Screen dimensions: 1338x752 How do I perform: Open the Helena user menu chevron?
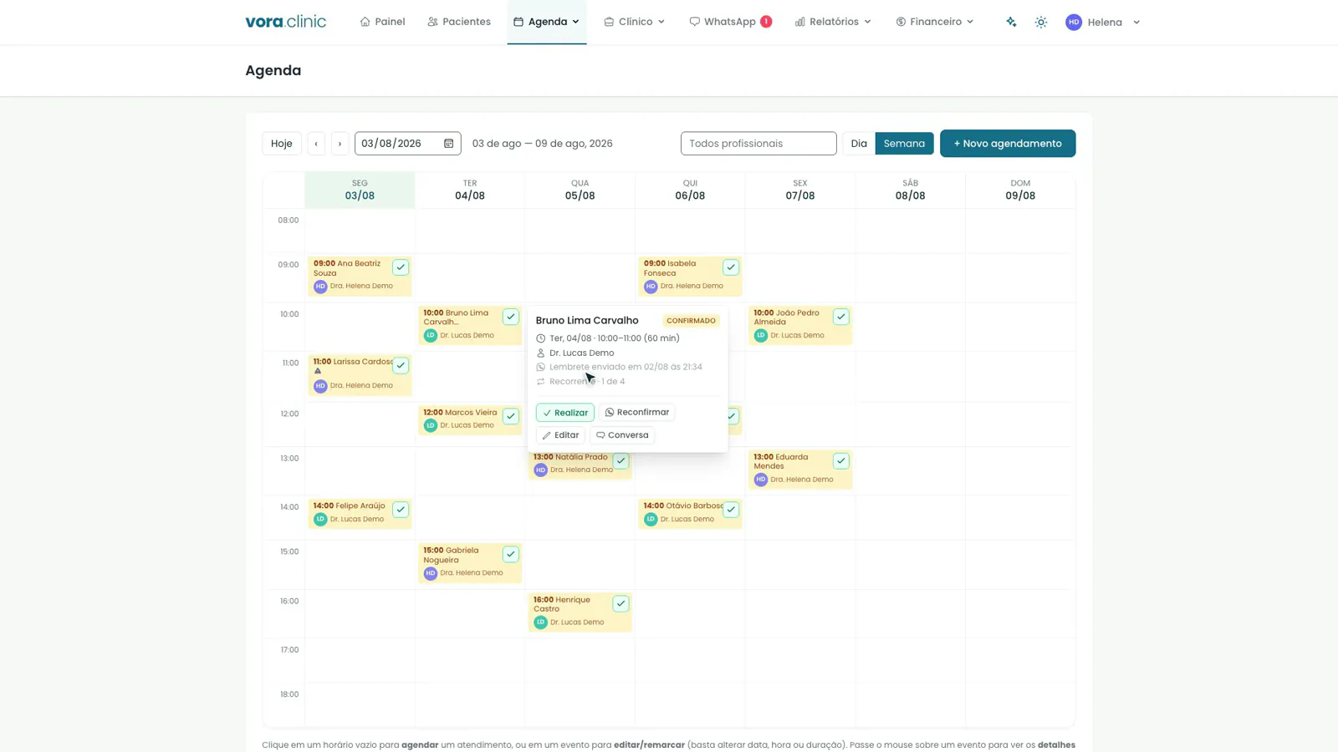tap(1136, 23)
